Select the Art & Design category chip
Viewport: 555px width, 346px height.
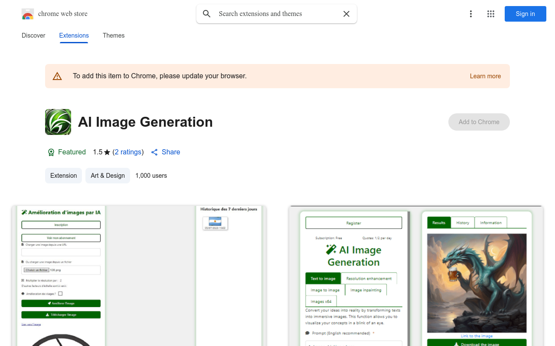click(x=108, y=176)
